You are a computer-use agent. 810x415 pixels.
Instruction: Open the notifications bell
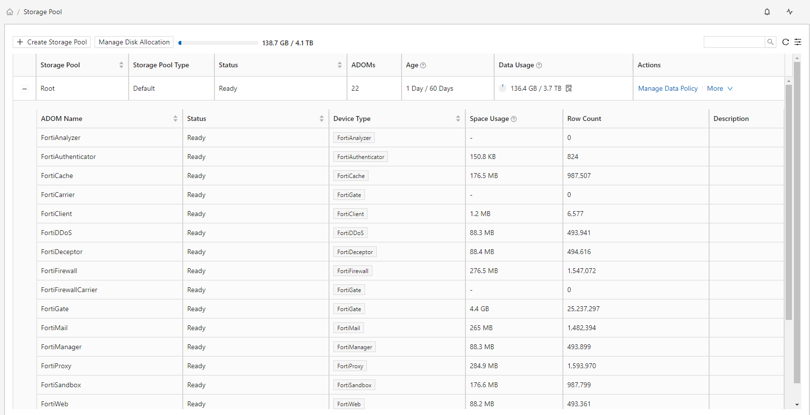coord(767,12)
